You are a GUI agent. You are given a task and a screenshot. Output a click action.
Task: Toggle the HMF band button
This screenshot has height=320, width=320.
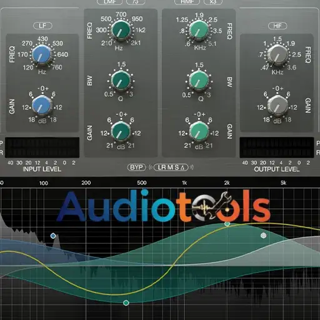click(x=187, y=2)
